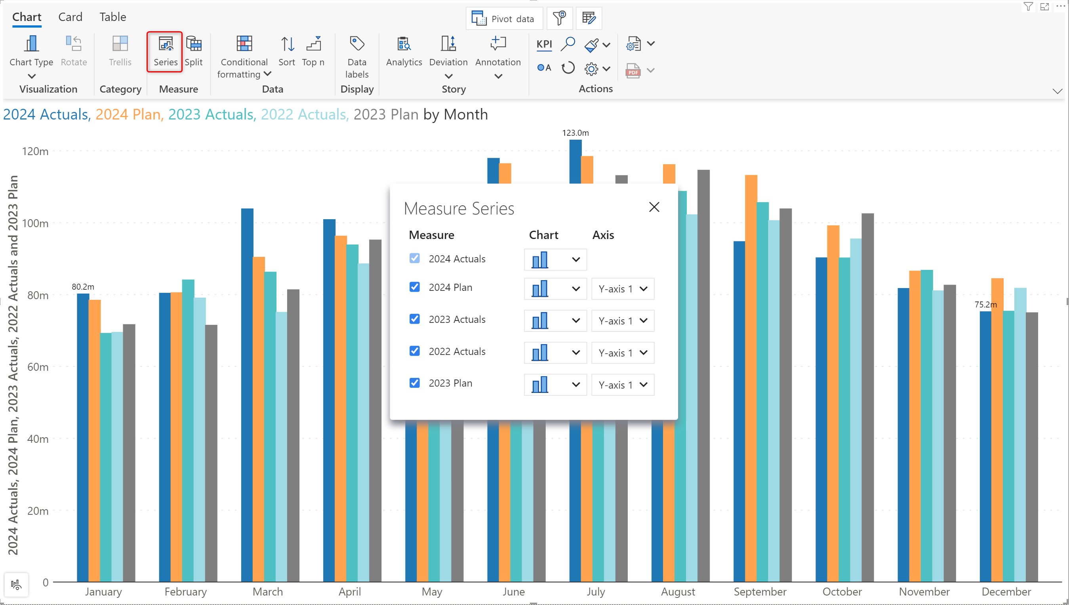This screenshot has width=1069, height=605.
Task: Uncheck the 2023 Plan measure
Action: (x=415, y=383)
